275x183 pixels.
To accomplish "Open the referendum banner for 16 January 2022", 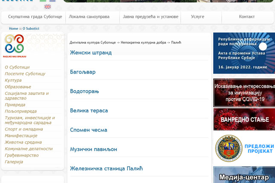I will click(244, 53).
